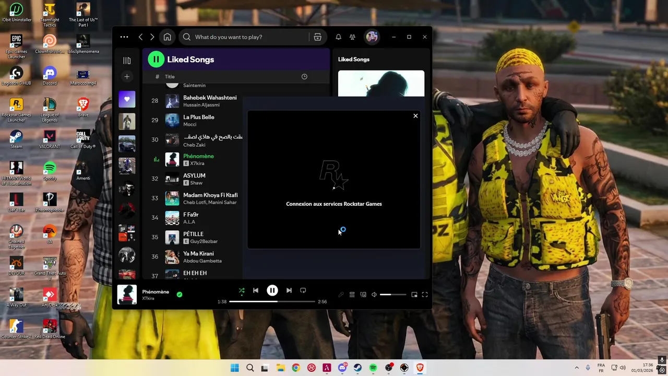The image size is (668, 376).
Task: Select song ASYLUM by Shaw
Action: click(194, 175)
